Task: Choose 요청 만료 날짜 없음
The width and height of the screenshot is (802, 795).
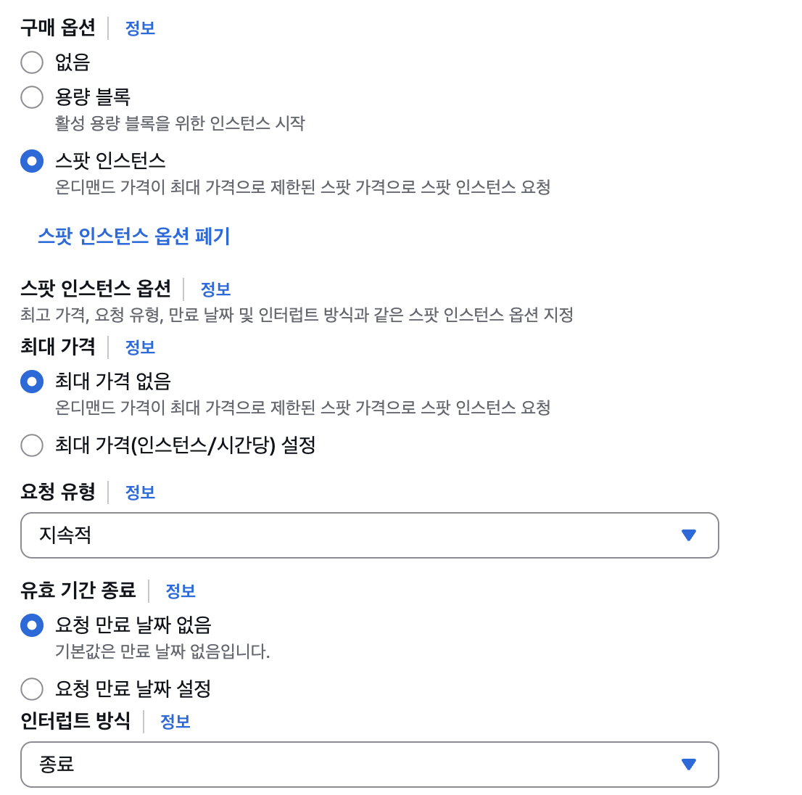Action: (32, 625)
